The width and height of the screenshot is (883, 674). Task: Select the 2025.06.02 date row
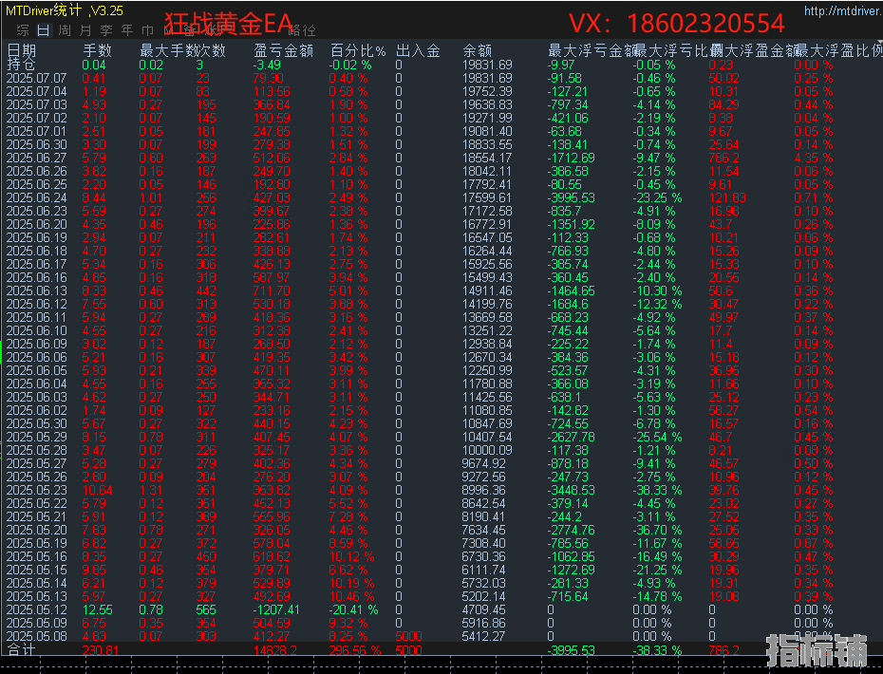[x=37, y=410]
